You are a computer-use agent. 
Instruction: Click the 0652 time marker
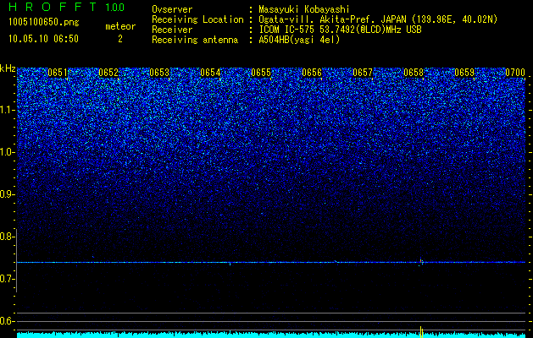(x=108, y=73)
